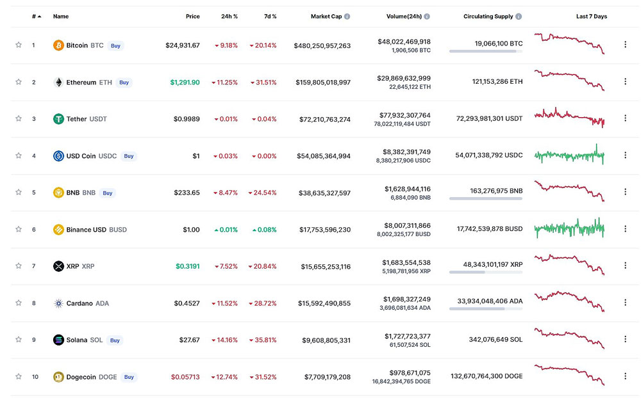Open the Binance USD BUSD coin page link
The image size is (641, 398).
tap(97, 230)
